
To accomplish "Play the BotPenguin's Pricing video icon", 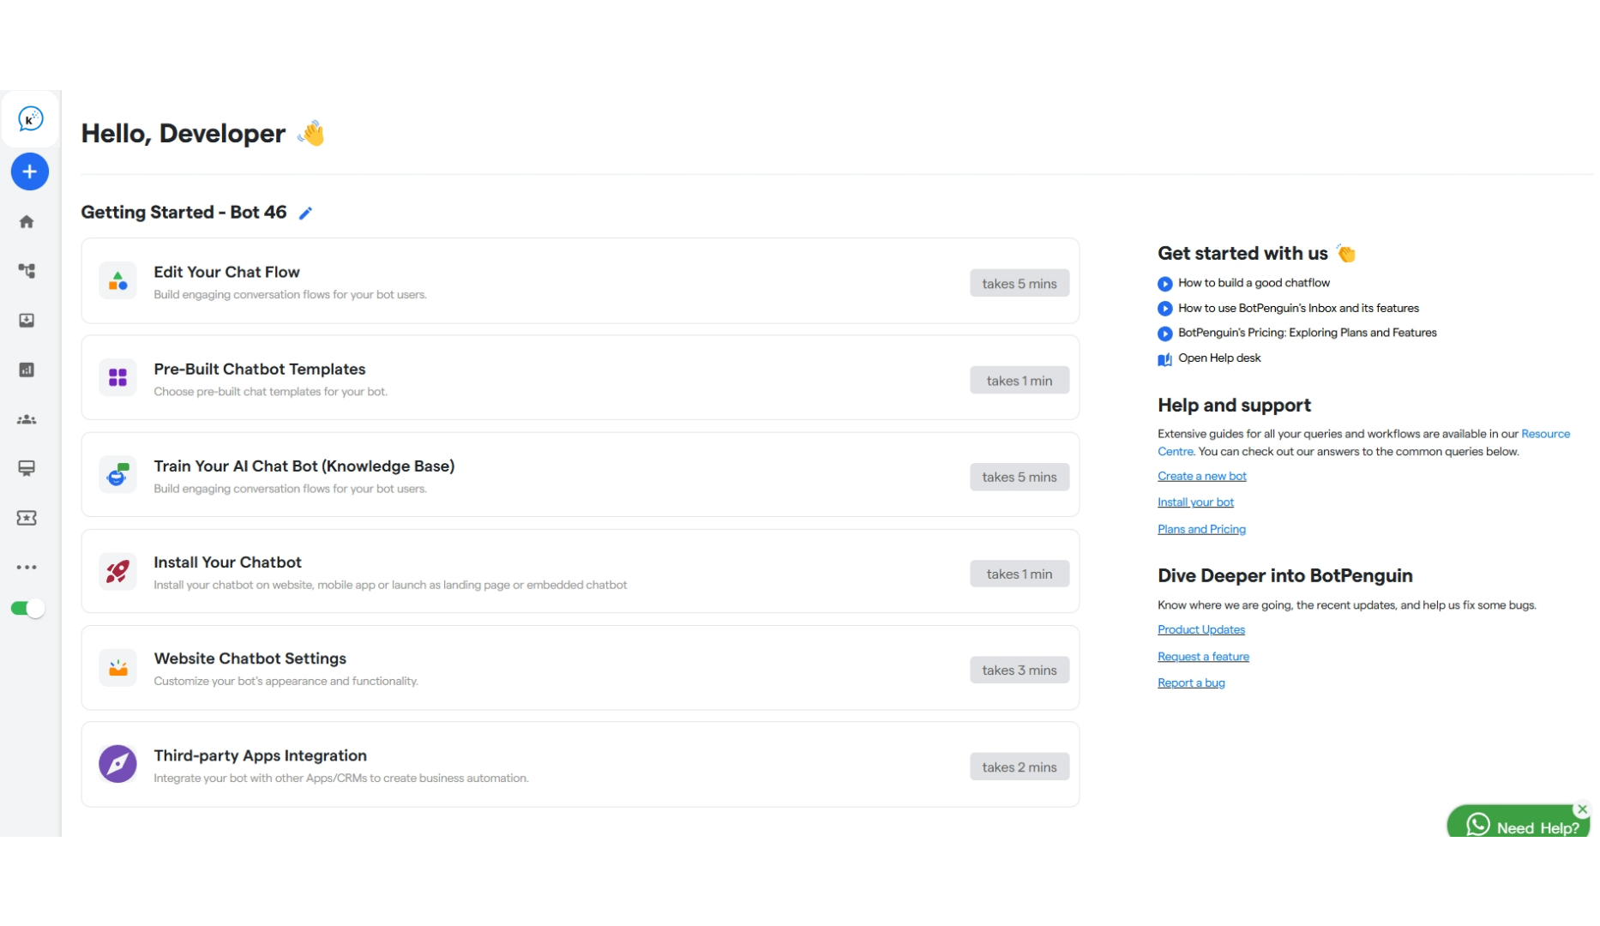I will pyautogui.click(x=1164, y=334).
